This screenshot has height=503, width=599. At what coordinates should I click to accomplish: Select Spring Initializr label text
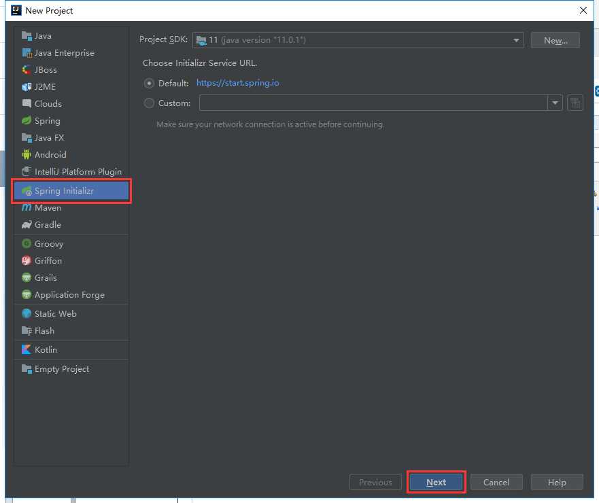(x=64, y=190)
